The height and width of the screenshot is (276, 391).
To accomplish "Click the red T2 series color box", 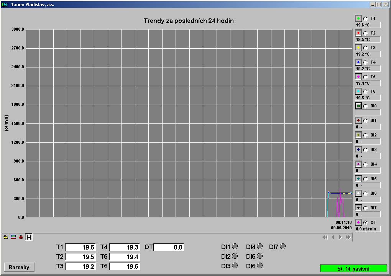I will (x=358, y=33).
